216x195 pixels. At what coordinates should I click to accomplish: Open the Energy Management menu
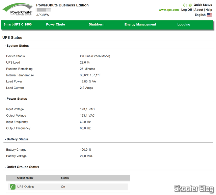140,25
